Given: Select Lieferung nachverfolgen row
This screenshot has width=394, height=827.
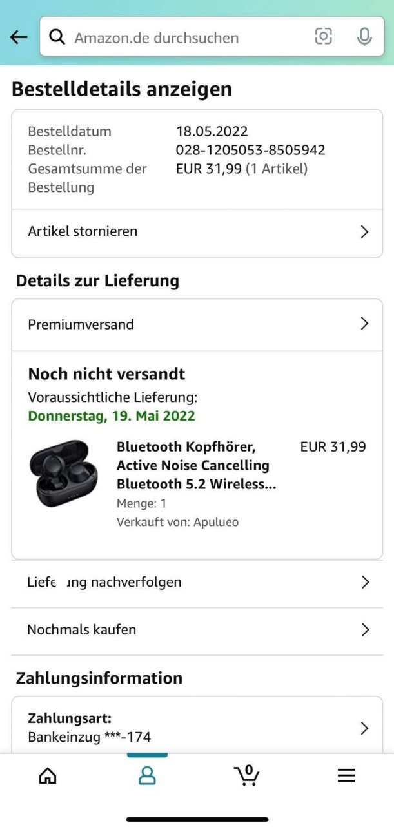Looking at the screenshot, I should pos(197,582).
